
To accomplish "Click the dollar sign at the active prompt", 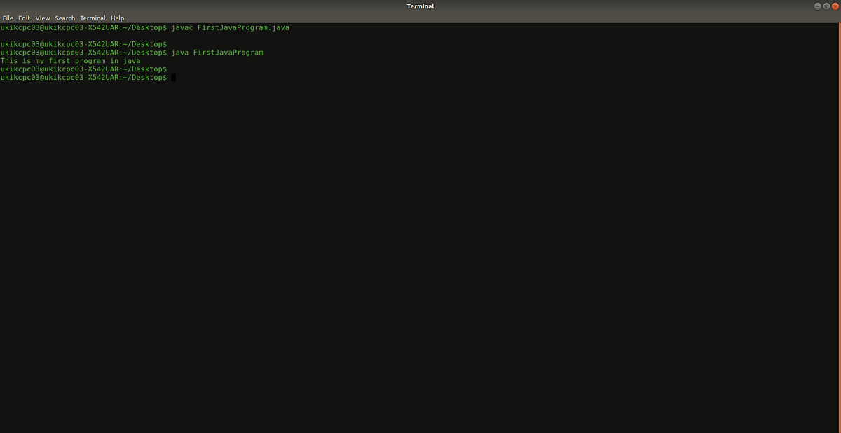I will [x=165, y=77].
